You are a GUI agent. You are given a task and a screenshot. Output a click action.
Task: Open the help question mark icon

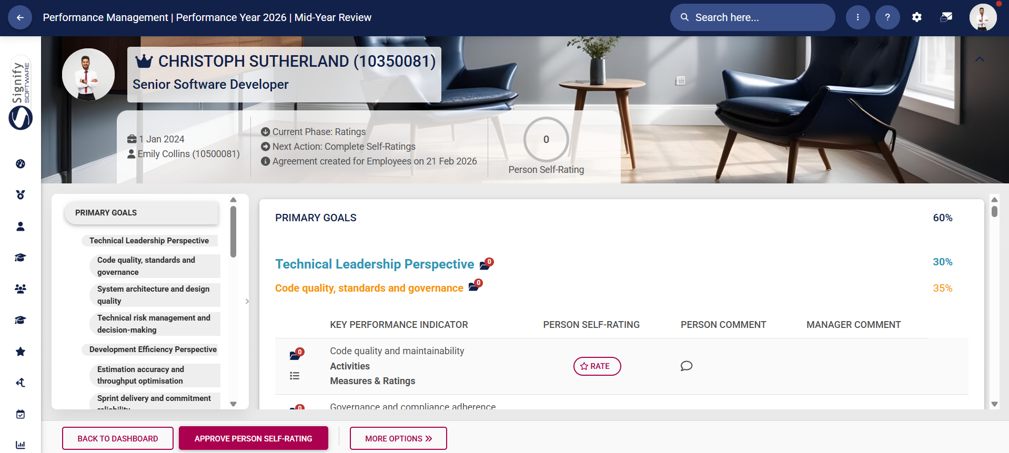tap(887, 17)
